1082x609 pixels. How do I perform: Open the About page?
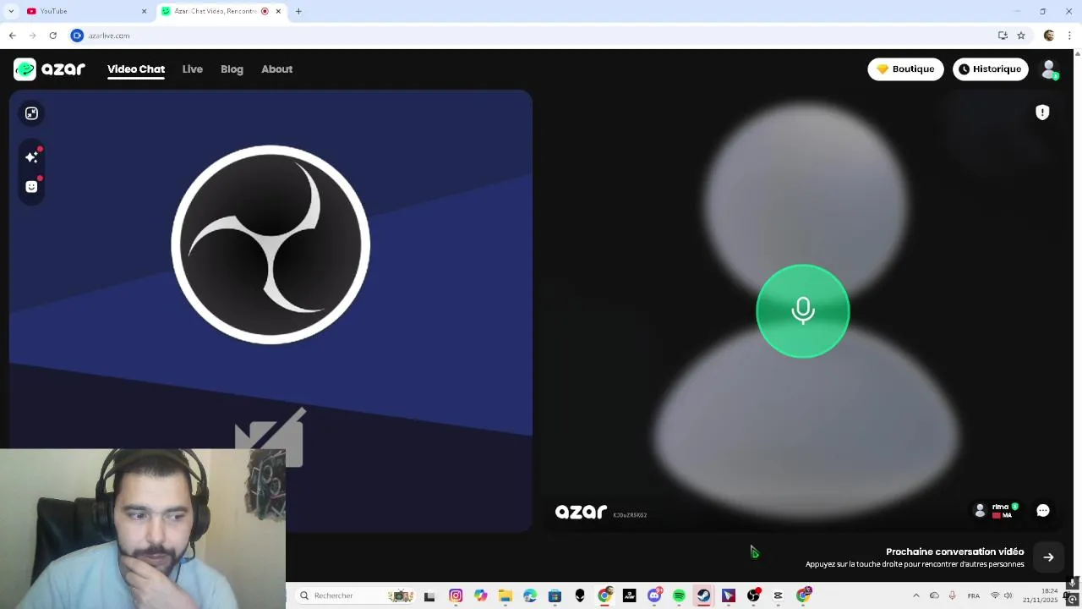(x=276, y=69)
